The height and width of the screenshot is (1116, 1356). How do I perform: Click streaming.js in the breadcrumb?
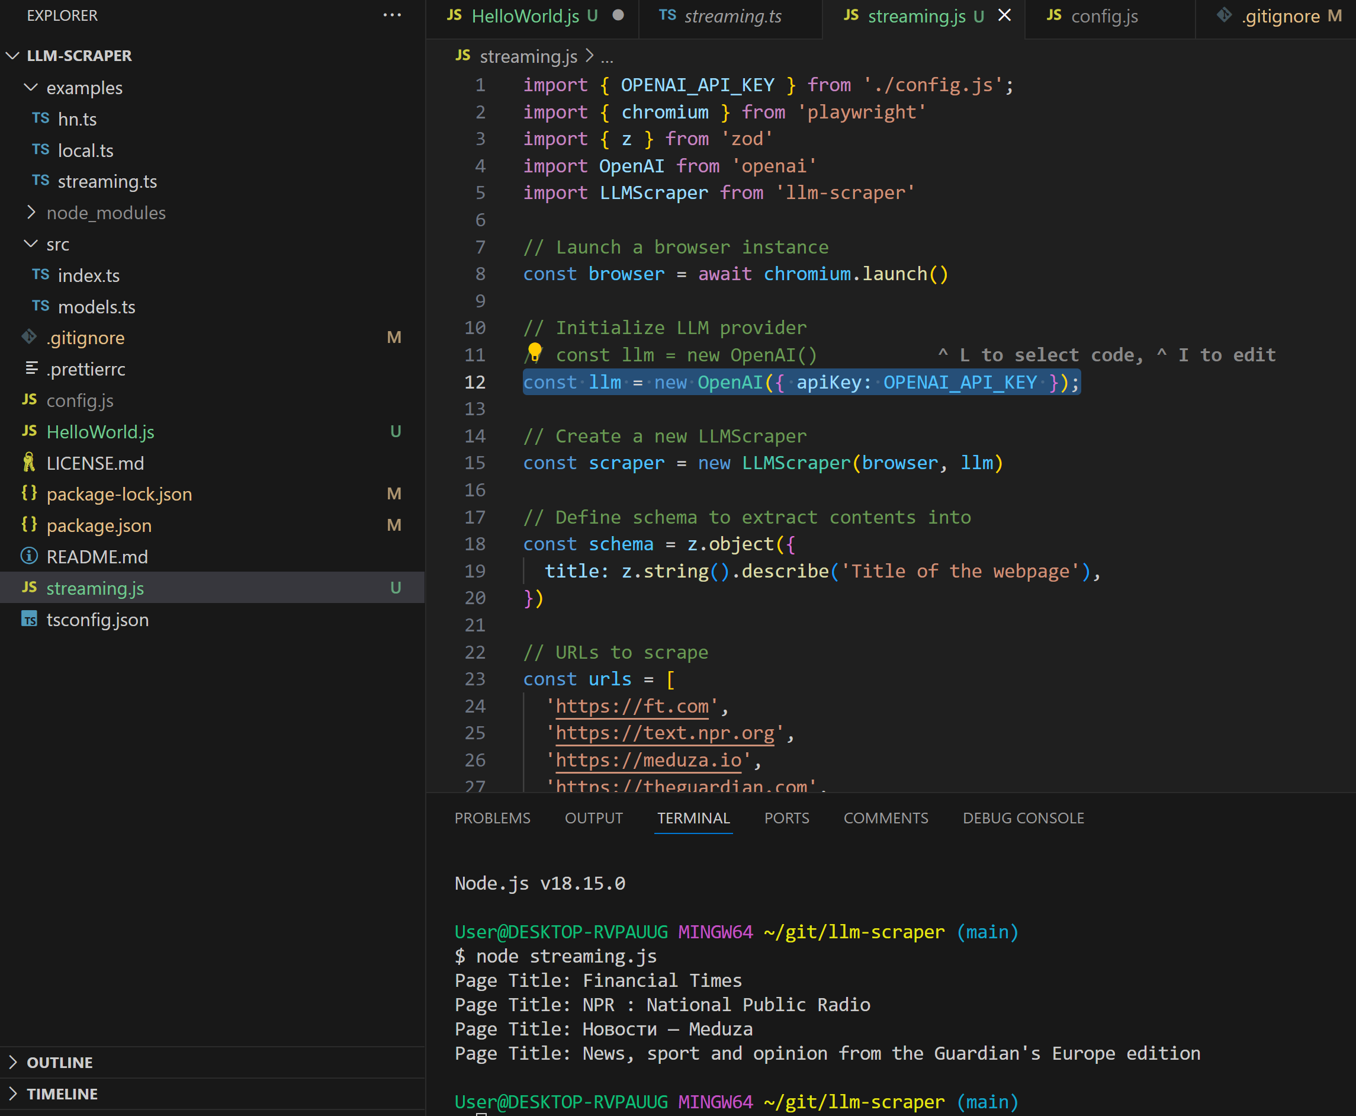[x=528, y=57]
